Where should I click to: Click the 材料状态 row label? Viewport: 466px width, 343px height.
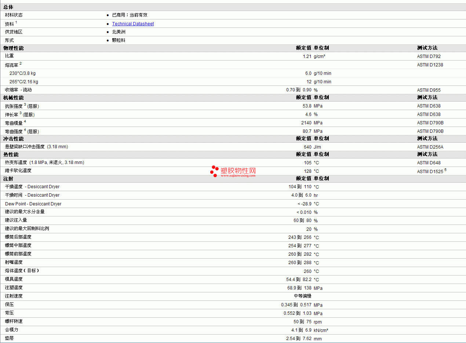click(x=14, y=15)
